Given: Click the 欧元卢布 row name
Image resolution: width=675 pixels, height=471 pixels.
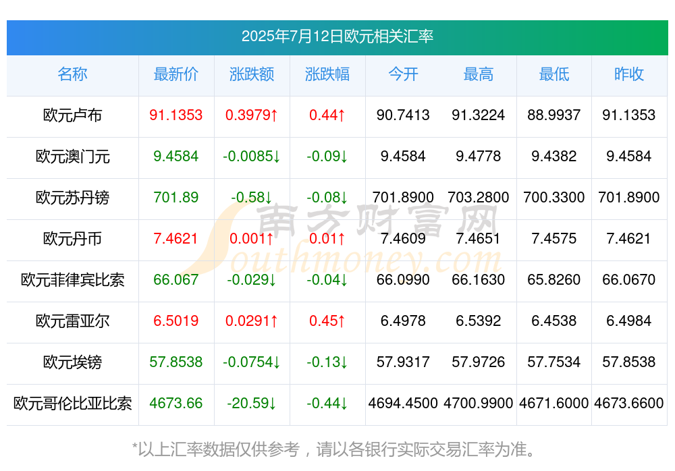Looking at the screenshot, I should (x=72, y=115).
